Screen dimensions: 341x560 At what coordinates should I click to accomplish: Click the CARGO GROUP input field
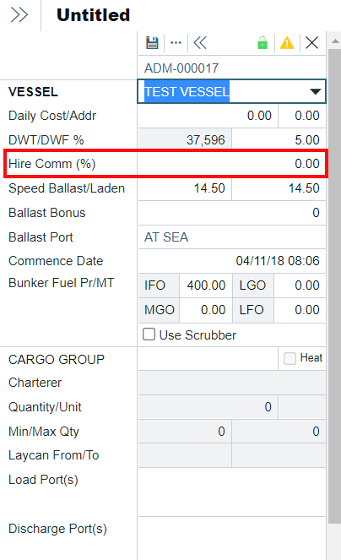[208, 359]
